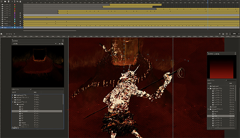This screenshot has height=138, width=240.
Task: Click the timeline horizontal scrollbar
Action: point(49,31)
